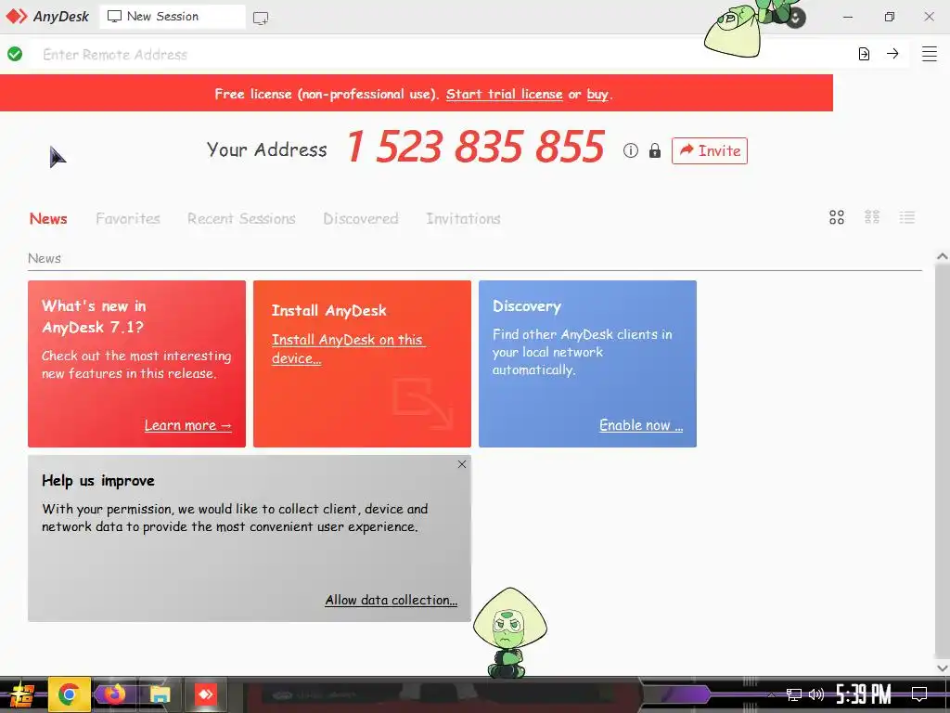The width and height of the screenshot is (950, 713).
Task: Follow the Start trial license link
Action: (x=504, y=94)
